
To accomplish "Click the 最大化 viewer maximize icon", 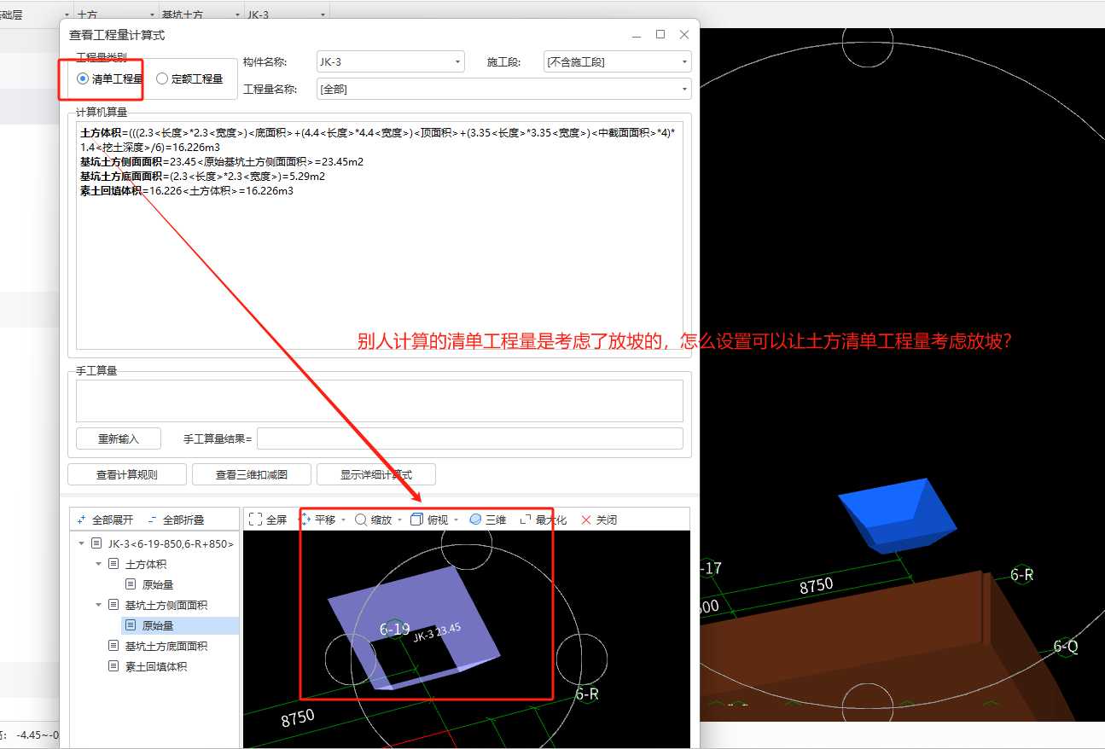I will (526, 520).
